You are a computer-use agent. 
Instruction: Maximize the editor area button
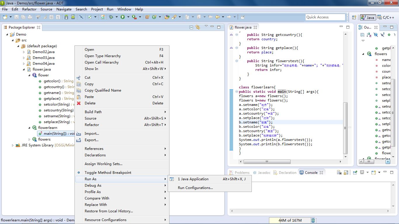point(348,27)
